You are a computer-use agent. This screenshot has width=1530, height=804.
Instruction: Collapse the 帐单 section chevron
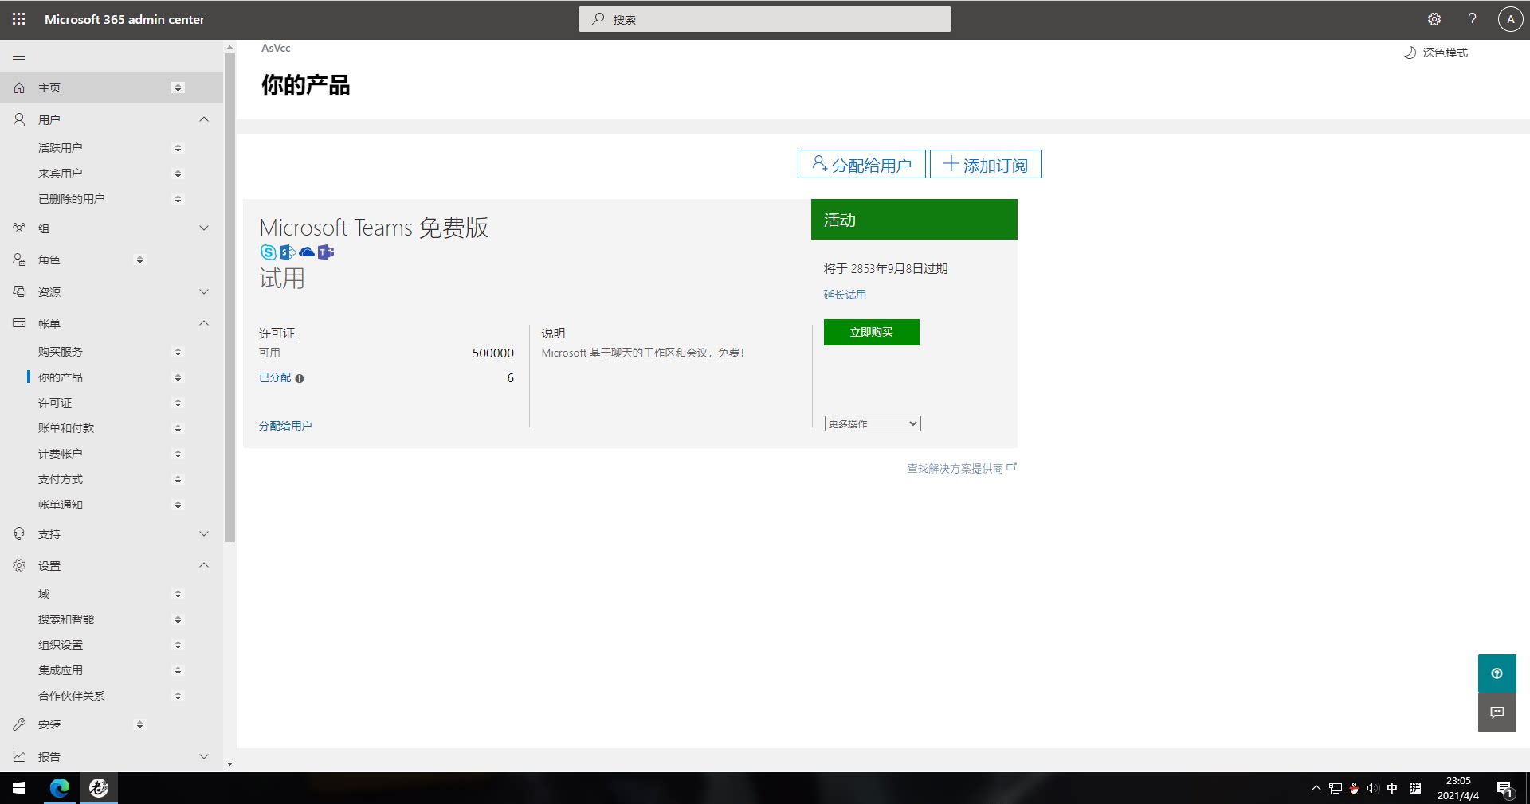click(204, 323)
